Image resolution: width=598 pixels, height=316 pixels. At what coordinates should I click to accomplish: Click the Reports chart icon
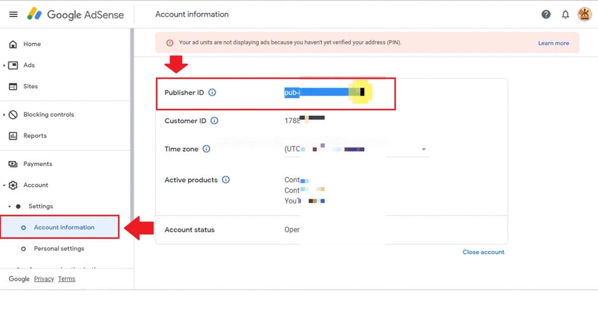(13, 136)
